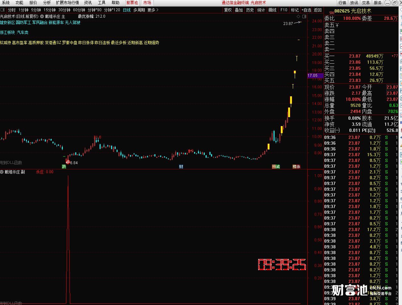Viewport: 402px width, 305px height.
Task: Switch to 5分钟 period
Action: (x=36, y=10)
